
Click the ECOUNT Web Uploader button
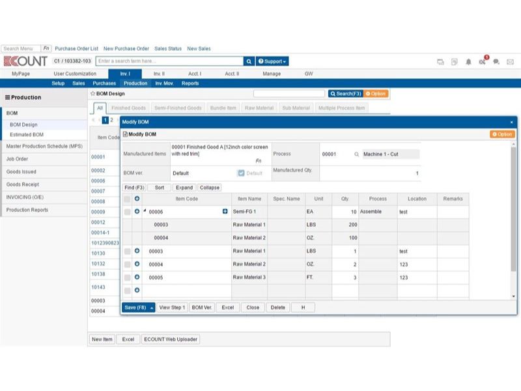171,340
